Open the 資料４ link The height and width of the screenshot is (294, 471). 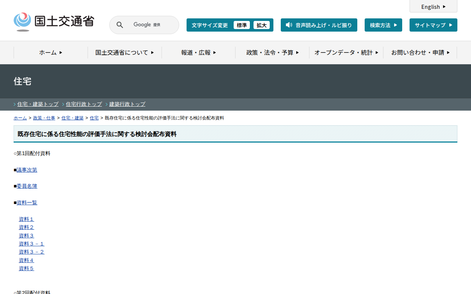[x=26, y=260]
